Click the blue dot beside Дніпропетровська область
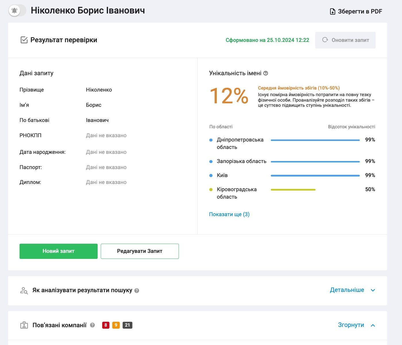Viewport: 402px width, 345px height. coord(211,140)
